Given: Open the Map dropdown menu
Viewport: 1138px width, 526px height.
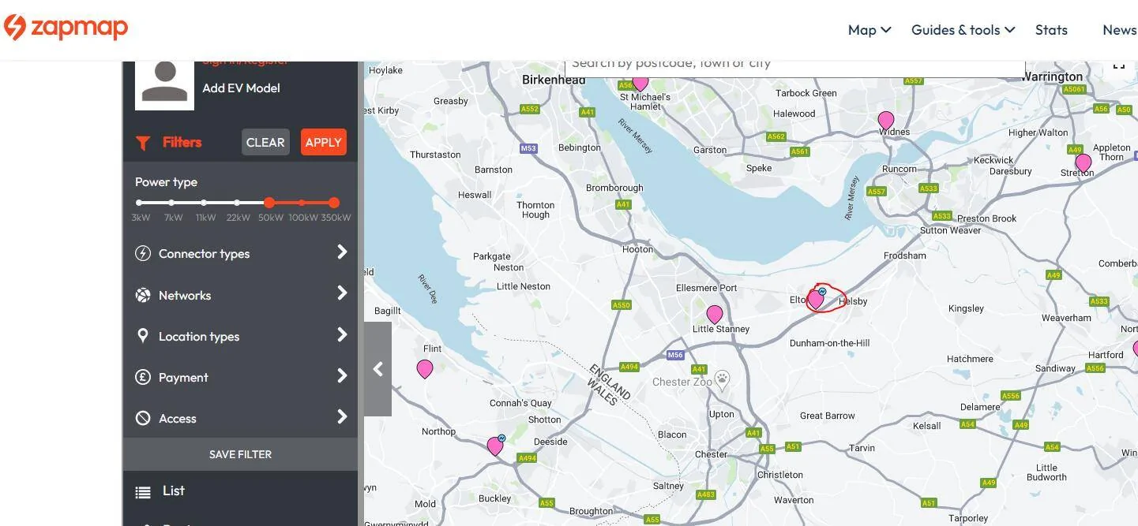Looking at the screenshot, I should 869,30.
